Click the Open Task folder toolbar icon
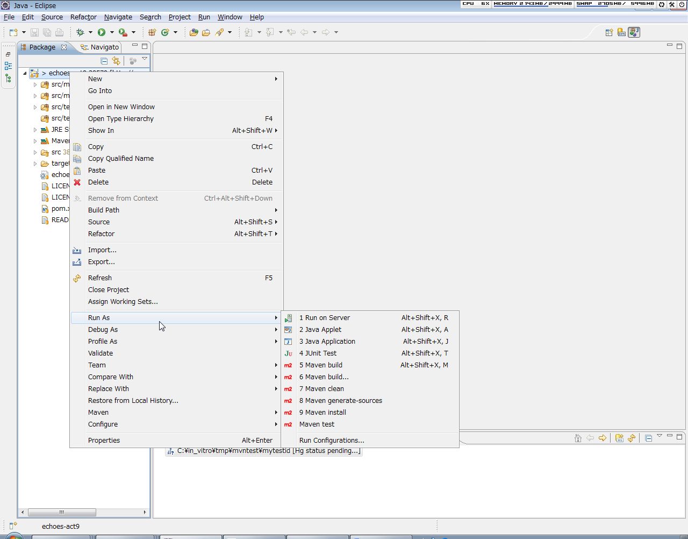This screenshot has width=688, height=539. coord(206,32)
